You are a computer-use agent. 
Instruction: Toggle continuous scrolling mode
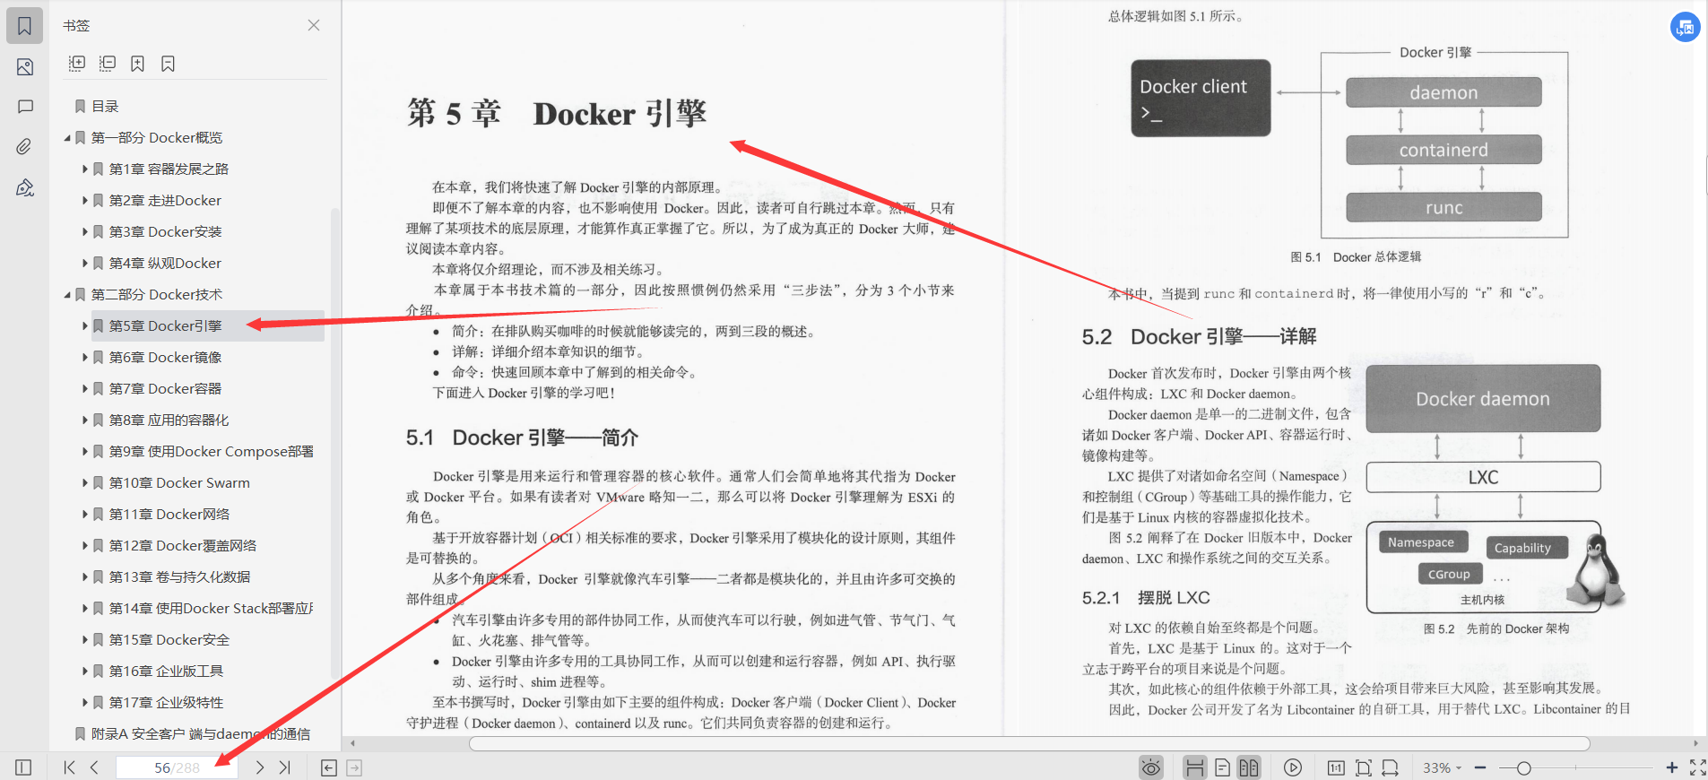[x=1194, y=767]
